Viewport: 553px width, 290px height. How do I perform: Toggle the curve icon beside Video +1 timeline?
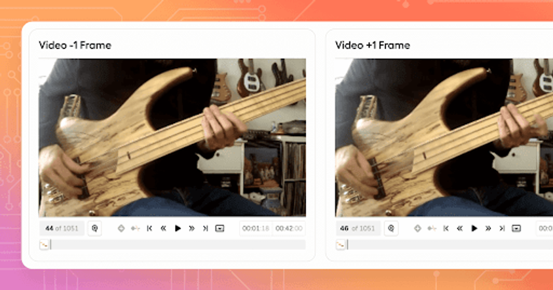341,245
